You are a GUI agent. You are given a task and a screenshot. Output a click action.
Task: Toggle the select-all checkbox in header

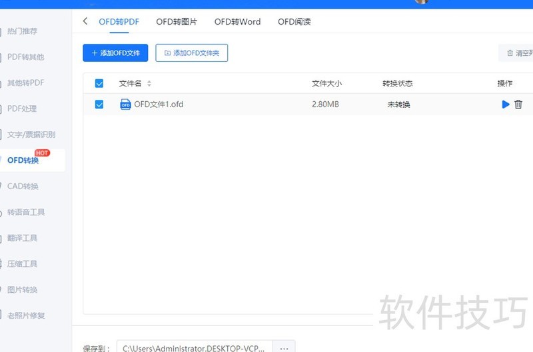pyautogui.click(x=99, y=84)
